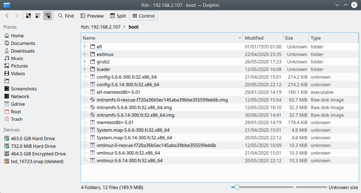Image resolution: width=361 pixels, height=193 pixels.
Task: Select the Music place icon
Action: pos(7,58)
